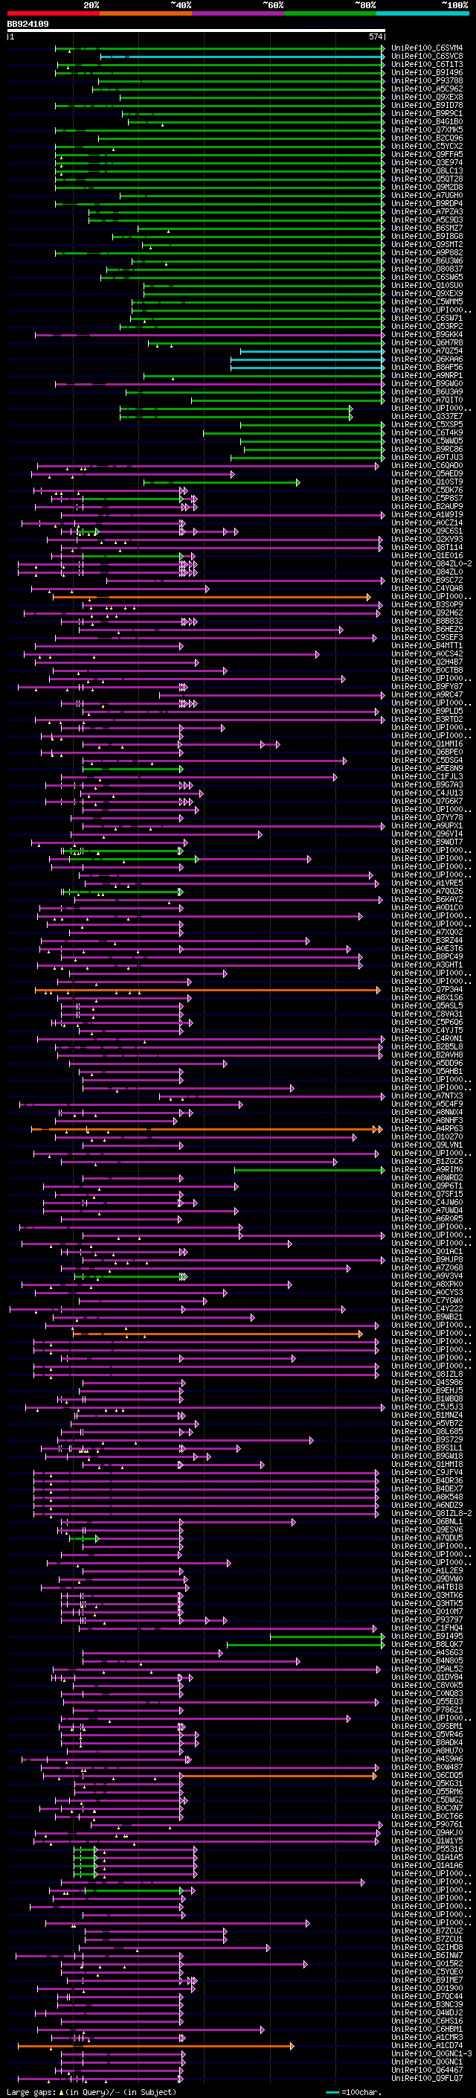
Task: Click the purple ~60% identity legend segment
Action: click(x=237, y=13)
